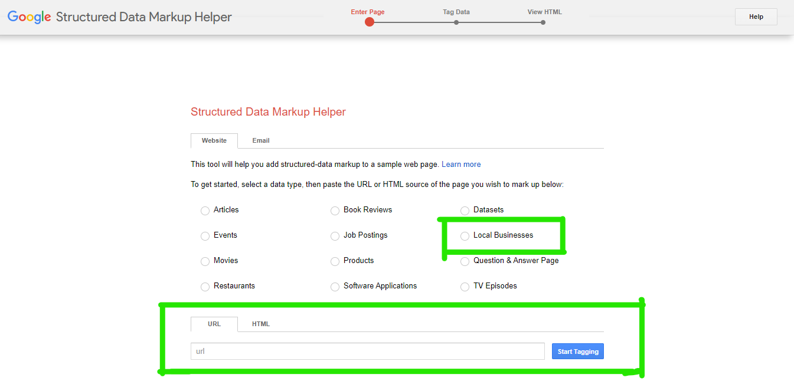Focus the url text field

coord(367,352)
